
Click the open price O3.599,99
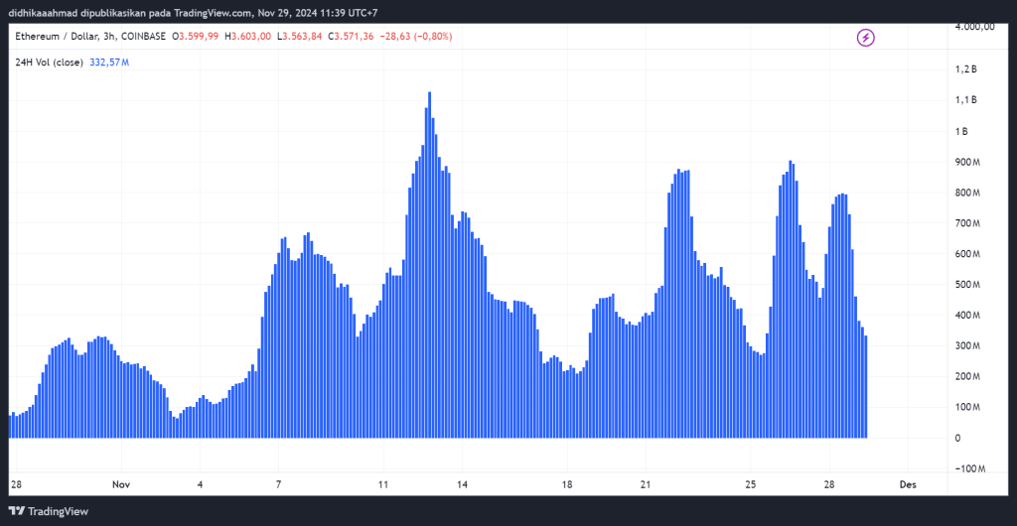coord(196,37)
